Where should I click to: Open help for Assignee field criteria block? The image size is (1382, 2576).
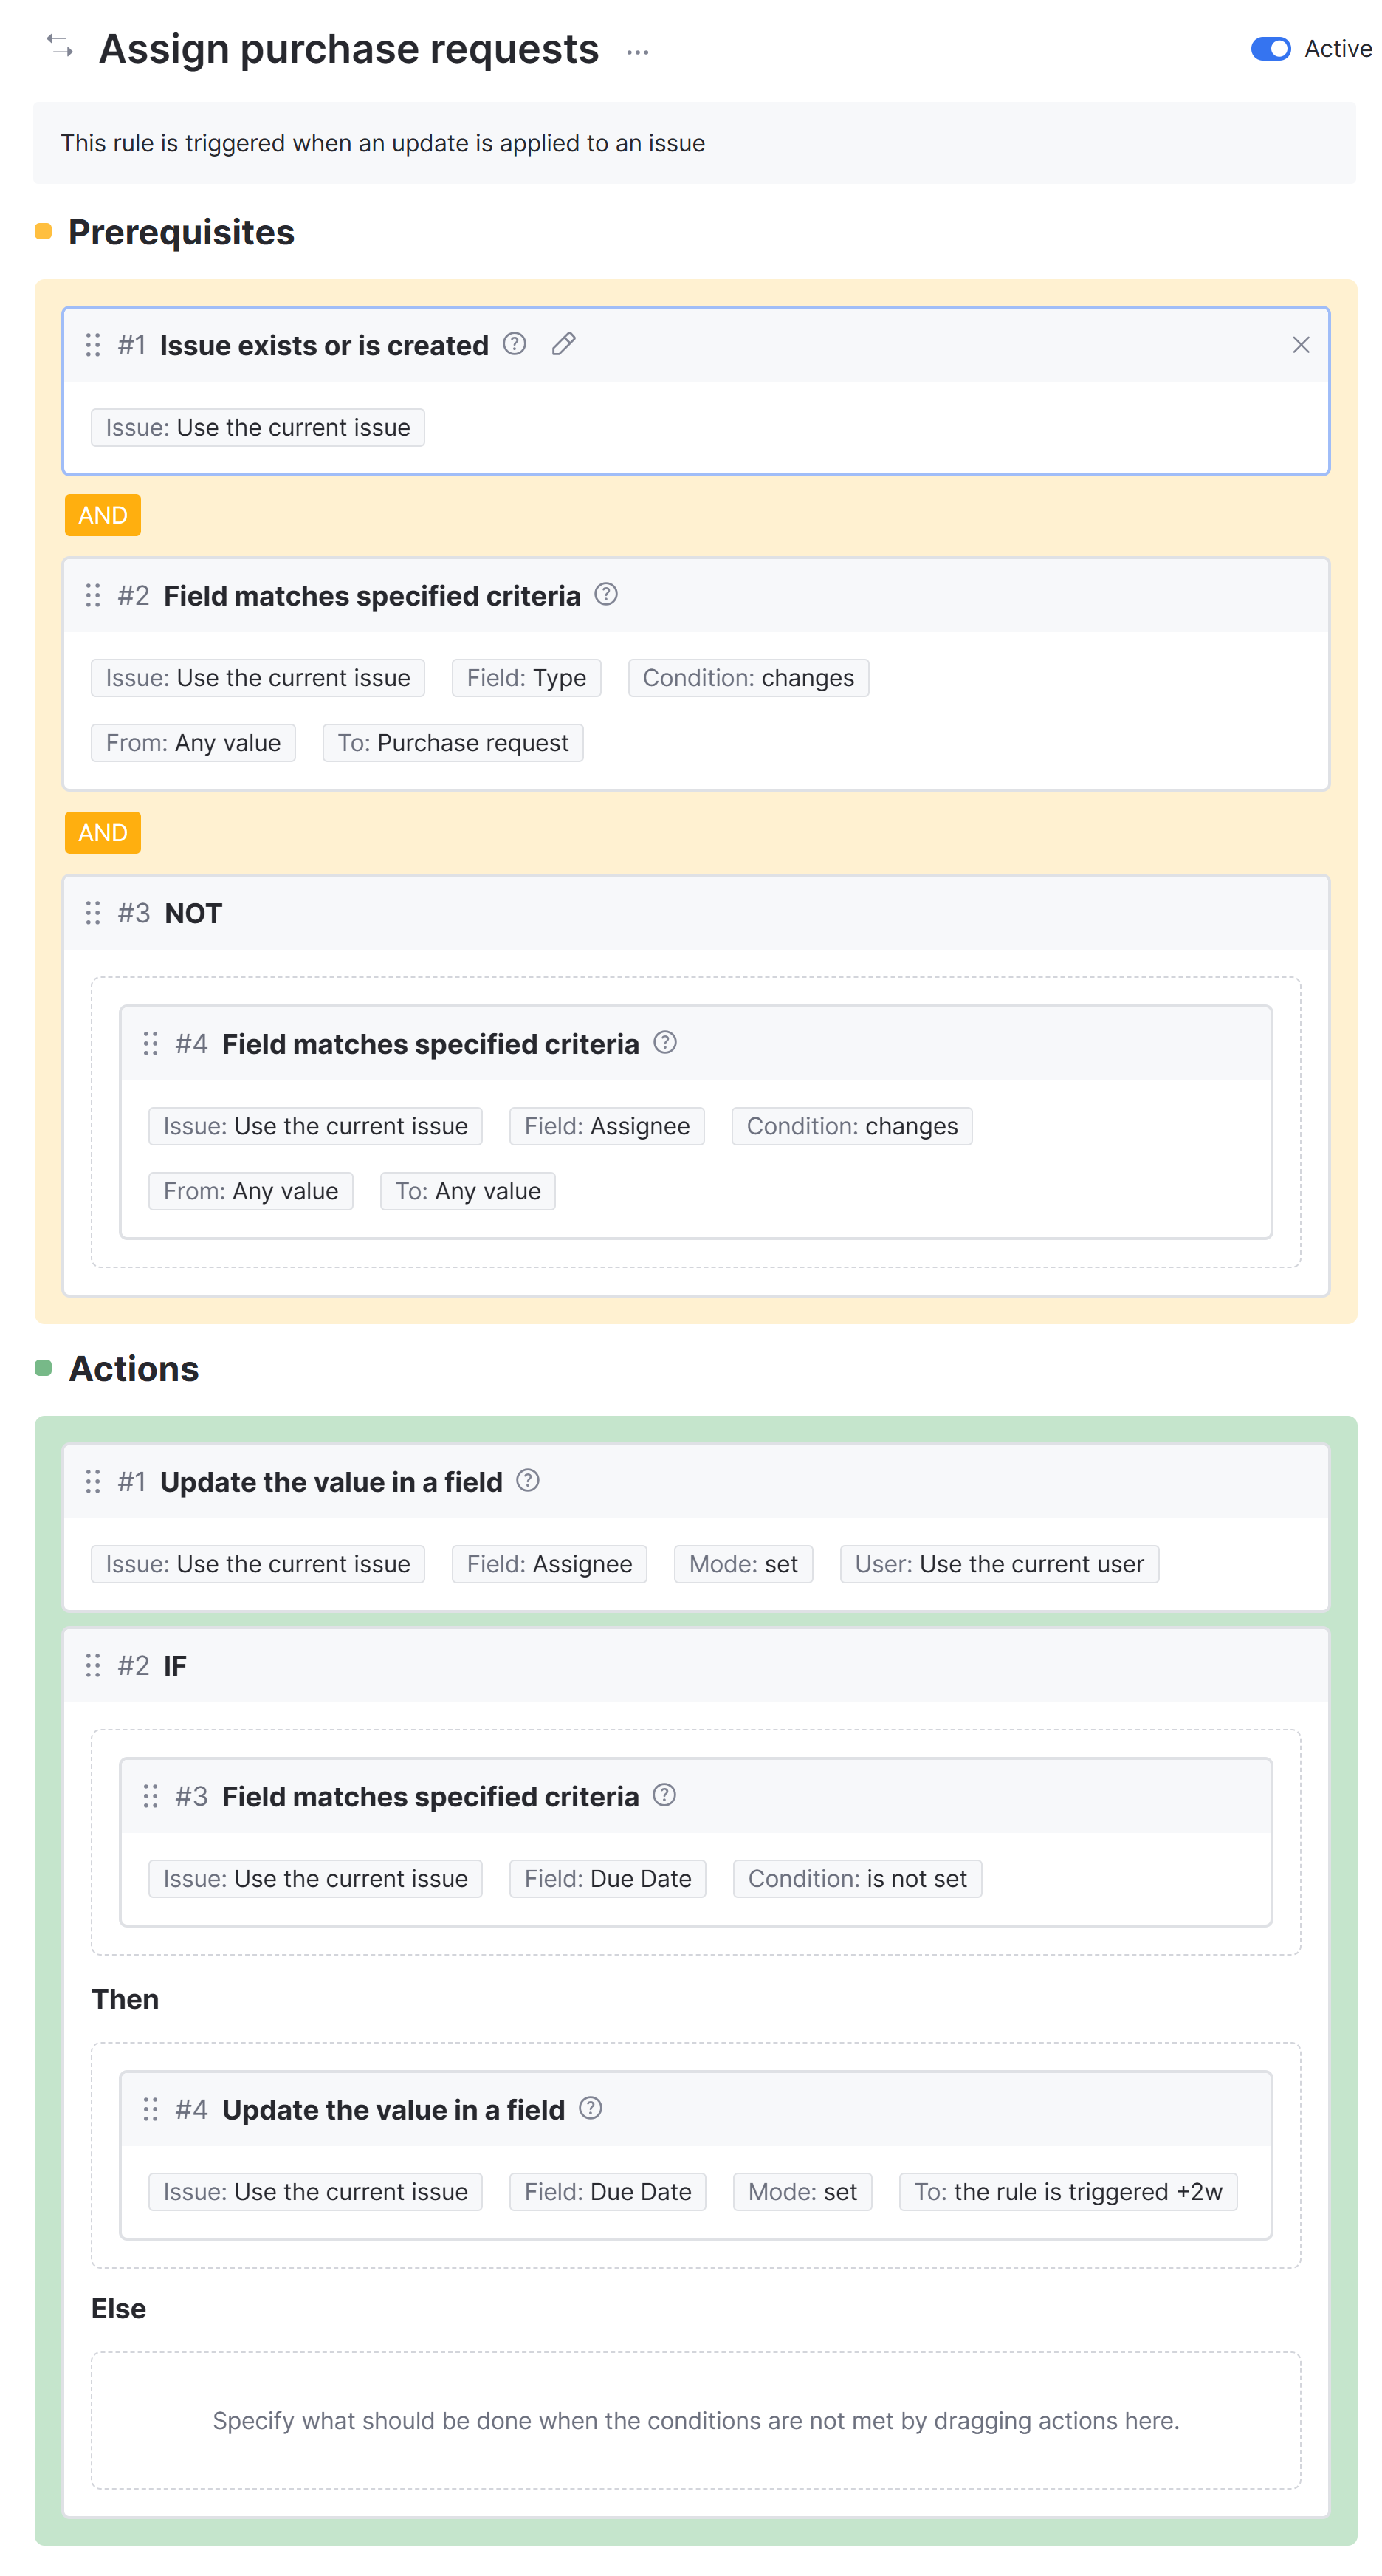[x=664, y=1043]
